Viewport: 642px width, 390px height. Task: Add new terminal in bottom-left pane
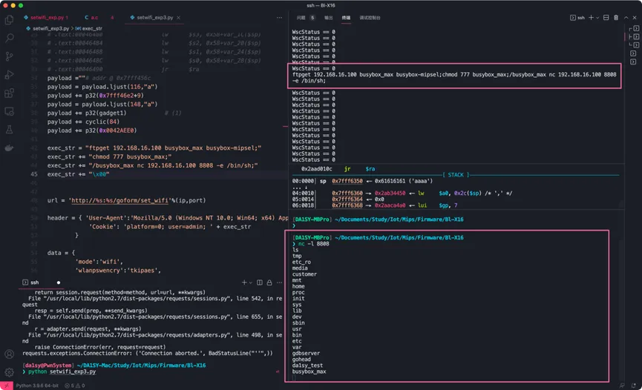point(244,282)
